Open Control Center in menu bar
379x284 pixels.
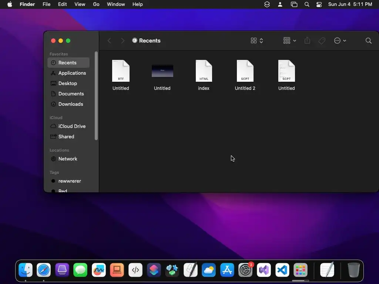click(319, 4)
